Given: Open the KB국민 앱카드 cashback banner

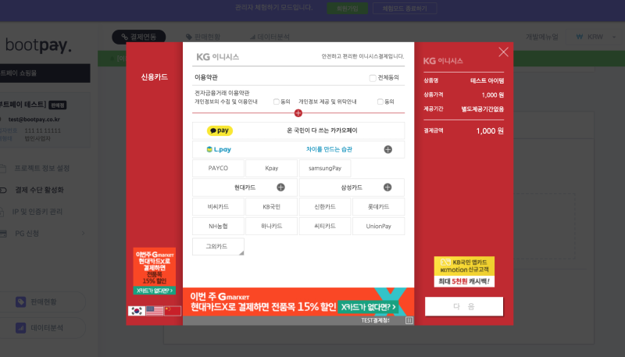Looking at the screenshot, I should pyautogui.click(x=464, y=271).
